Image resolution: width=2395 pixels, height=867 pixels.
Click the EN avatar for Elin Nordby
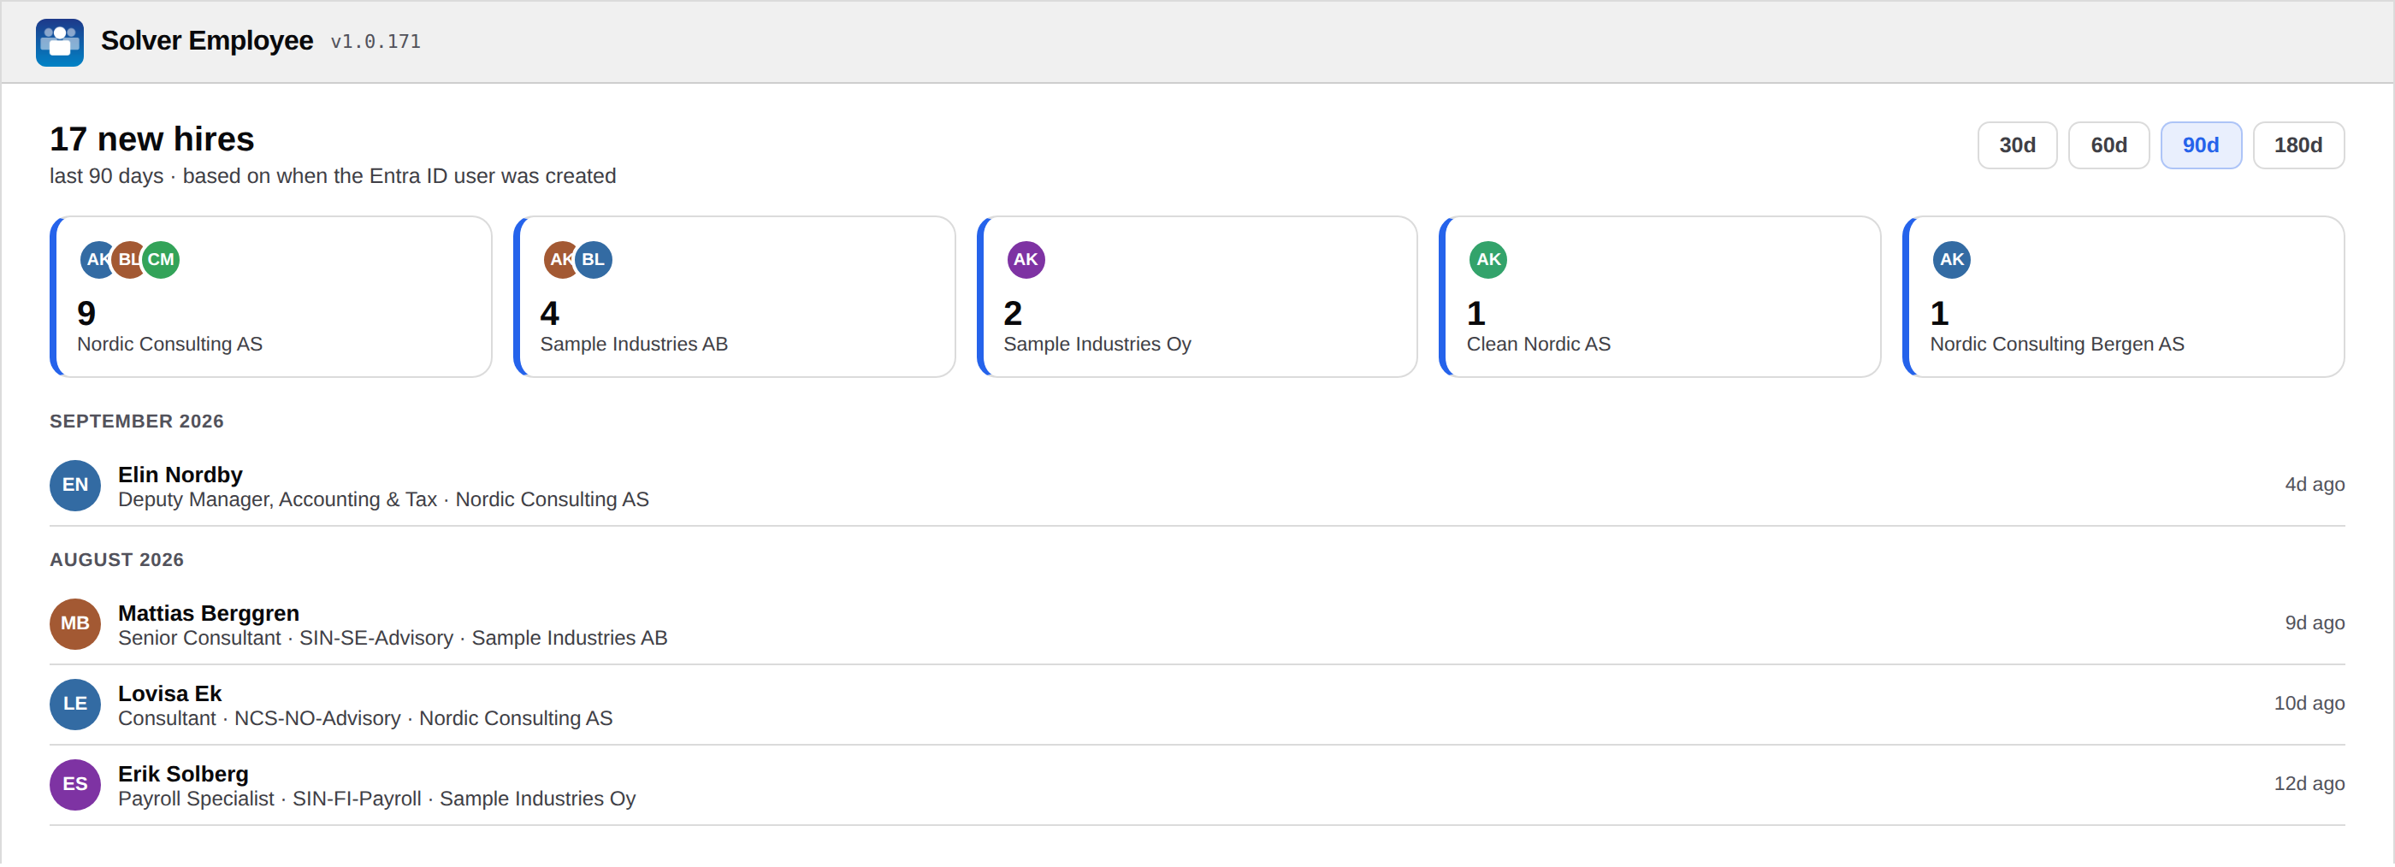pyautogui.click(x=75, y=485)
